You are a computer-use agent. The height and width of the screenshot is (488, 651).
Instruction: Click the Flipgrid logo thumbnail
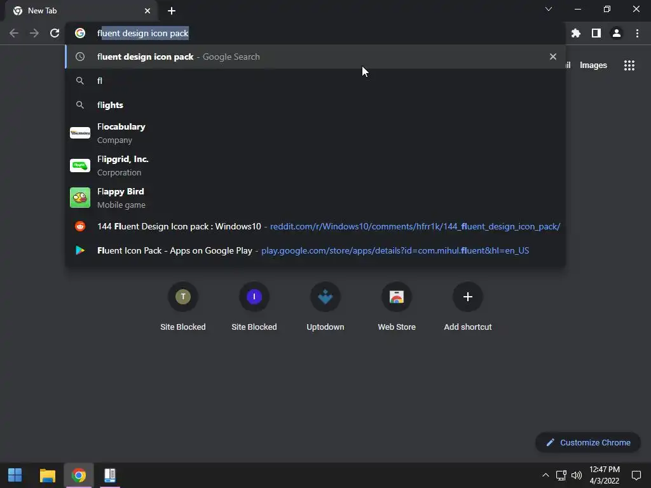80,165
